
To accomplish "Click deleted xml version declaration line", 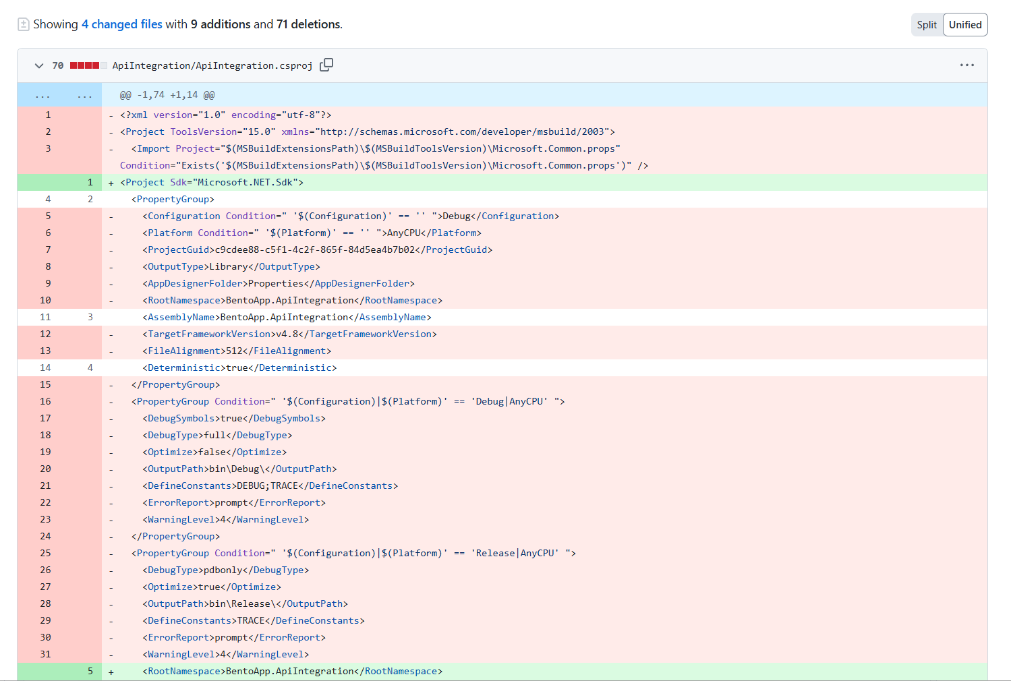I will click(x=544, y=115).
